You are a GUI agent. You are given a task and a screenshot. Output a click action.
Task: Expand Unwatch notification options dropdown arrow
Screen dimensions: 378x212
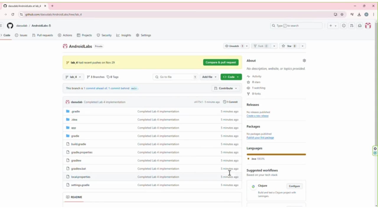(247, 46)
